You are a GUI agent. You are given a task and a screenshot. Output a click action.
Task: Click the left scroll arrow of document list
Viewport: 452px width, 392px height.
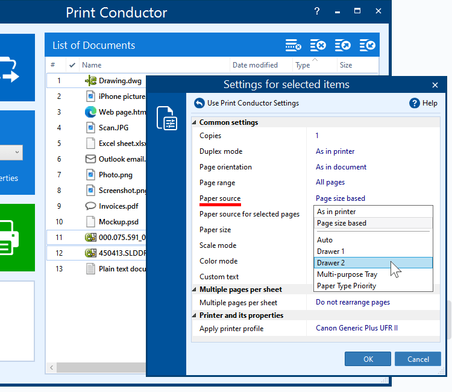(52, 367)
